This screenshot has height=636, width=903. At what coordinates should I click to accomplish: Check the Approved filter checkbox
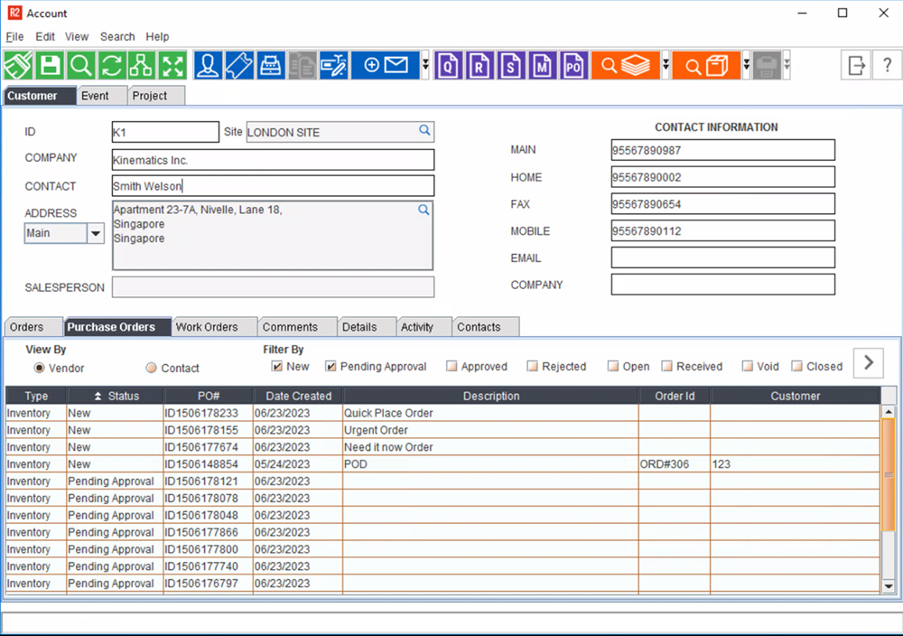coord(451,367)
